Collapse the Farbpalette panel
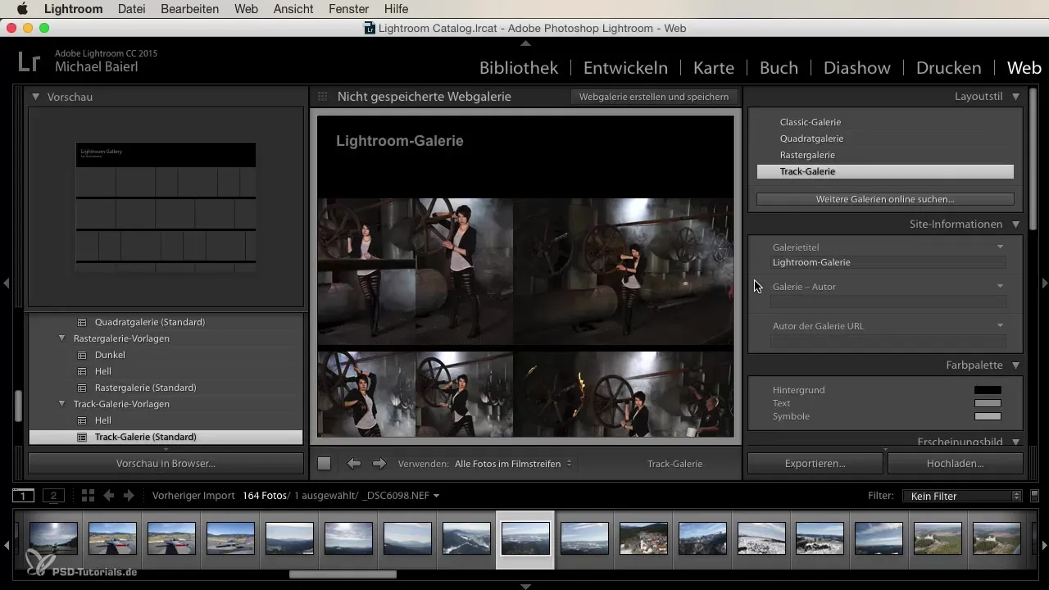Viewport: 1049px width, 590px height. [x=1015, y=365]
